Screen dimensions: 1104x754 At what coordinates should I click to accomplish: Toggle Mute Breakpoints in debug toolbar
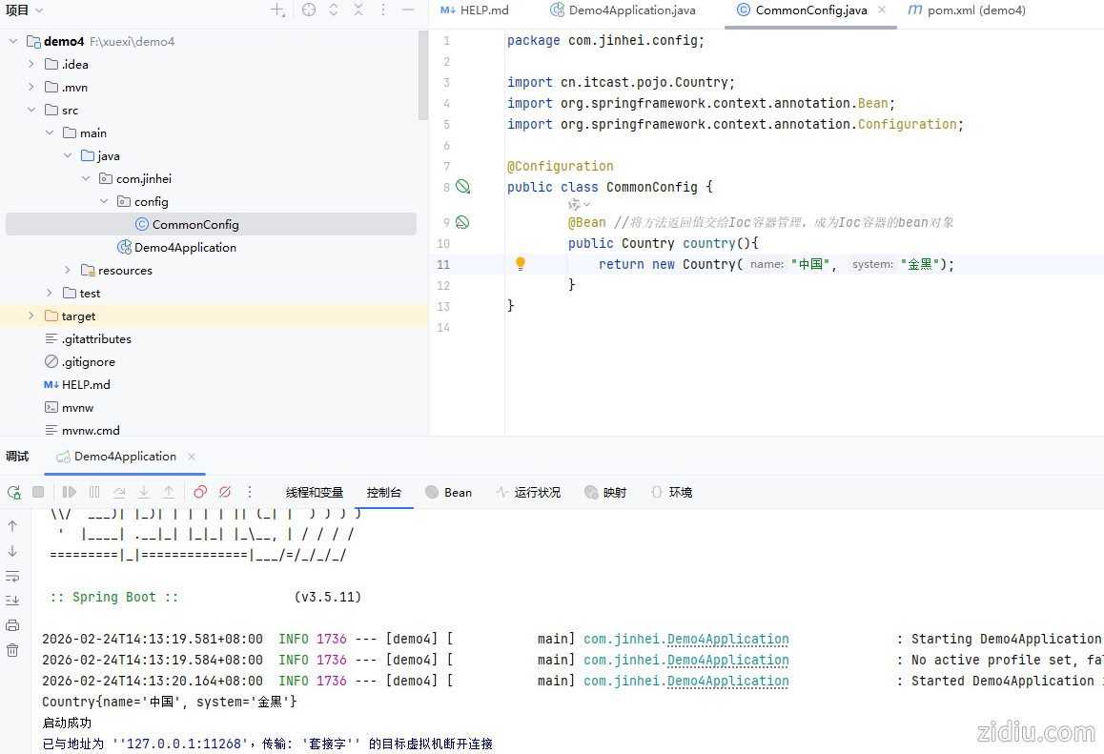click(225, 493)
